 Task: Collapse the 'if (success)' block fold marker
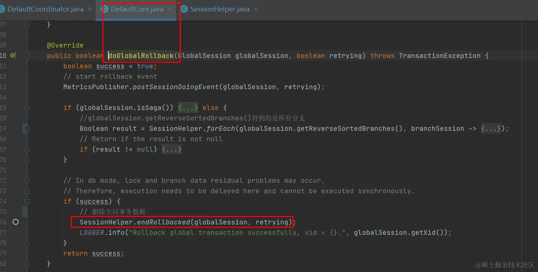pyautogui.click(x=27, y=201)
